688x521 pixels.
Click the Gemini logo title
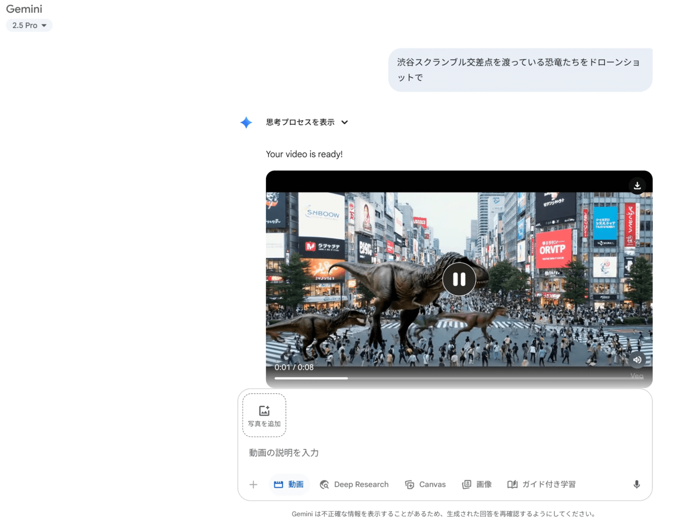pos(24,9)
